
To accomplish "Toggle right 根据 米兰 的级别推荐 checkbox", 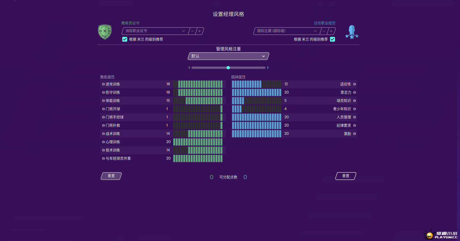I will (x=333, y=39).
